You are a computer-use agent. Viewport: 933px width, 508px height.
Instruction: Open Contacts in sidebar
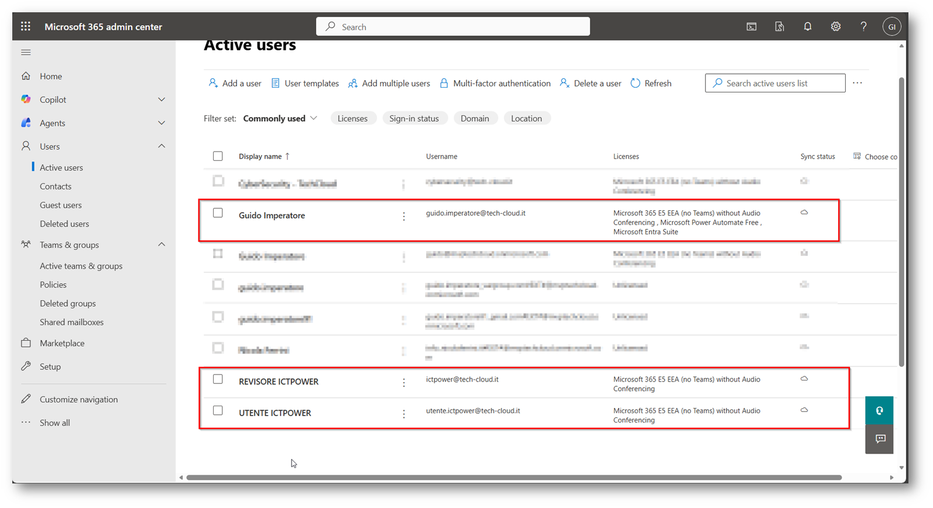(56, 186)
